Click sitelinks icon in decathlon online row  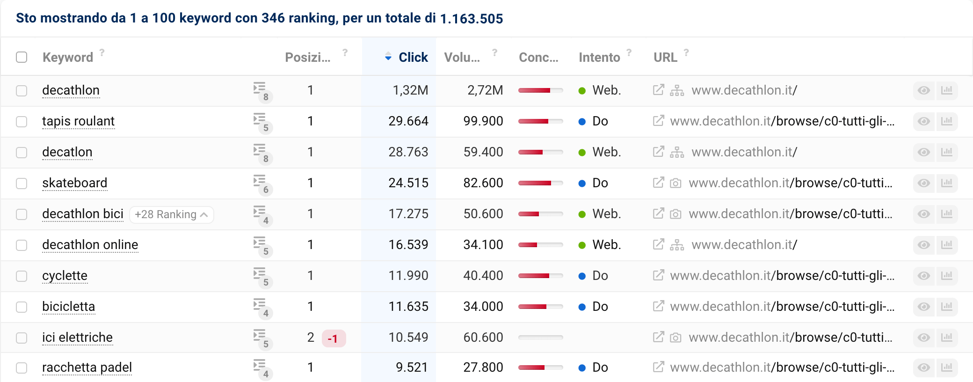click(x=676, y=245)
